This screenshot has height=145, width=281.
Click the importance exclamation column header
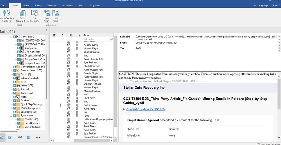[63, 35]
